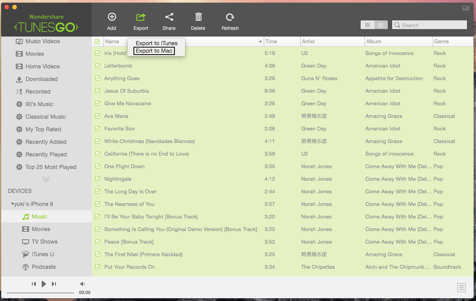Click Guns N' Roses artist cell
This screenshot has width=476, height=301.
(319, 78)
